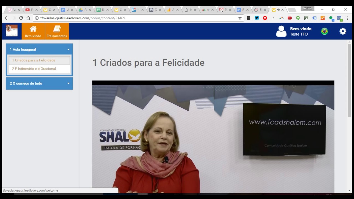Click the Gabriel profile button
Screen dimensions: 354x199
308,8
